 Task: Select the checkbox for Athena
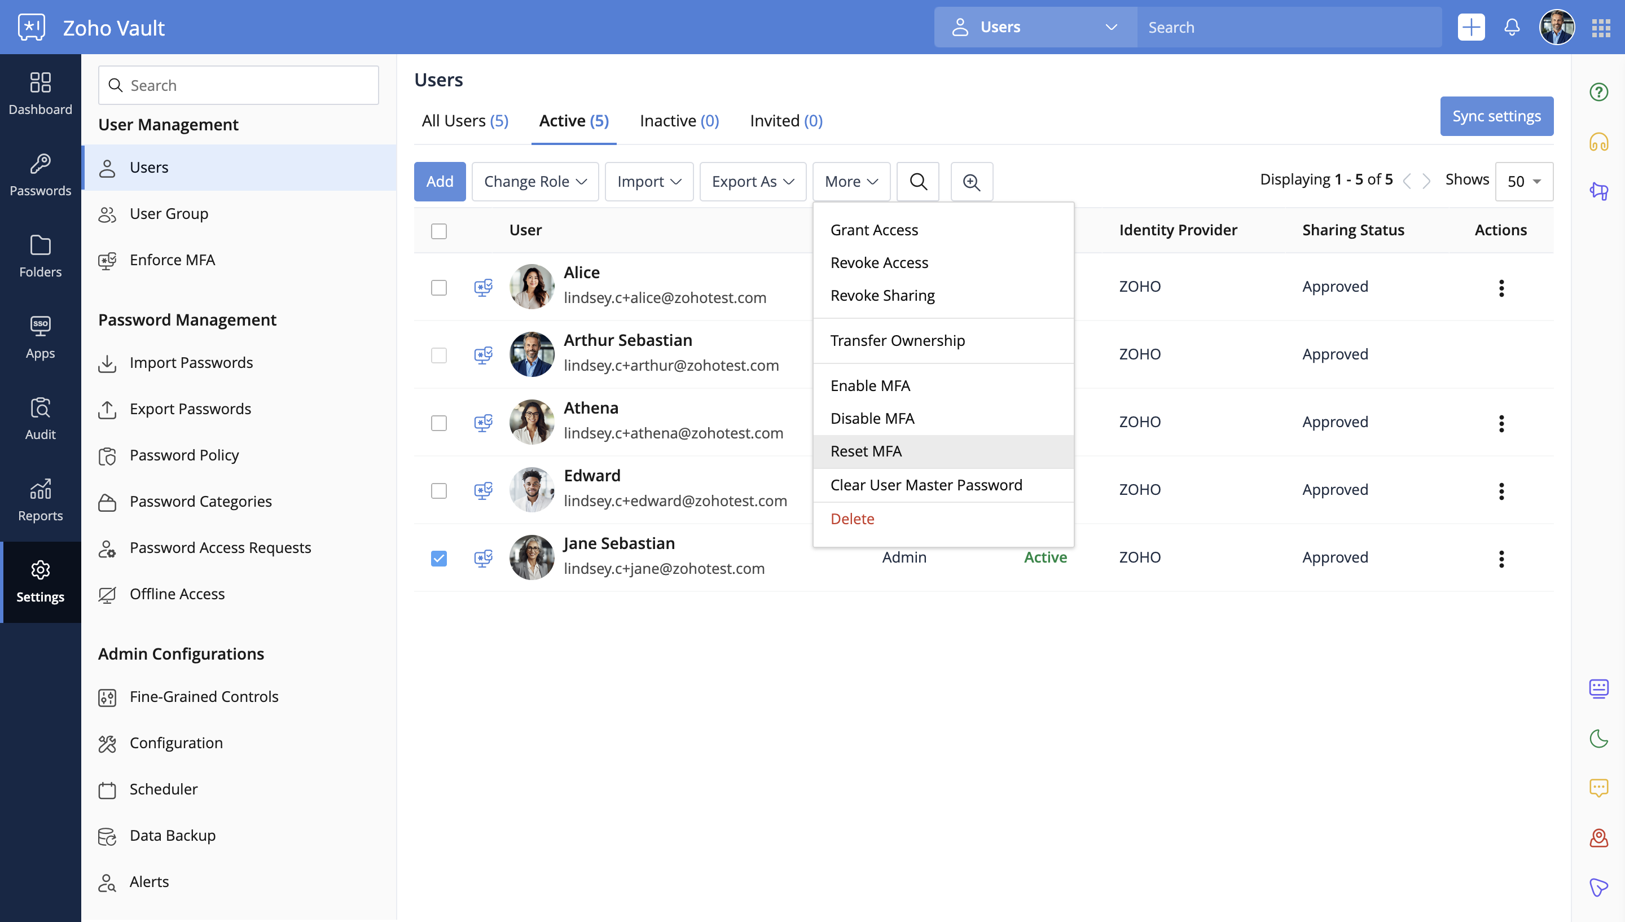(438, 423)
